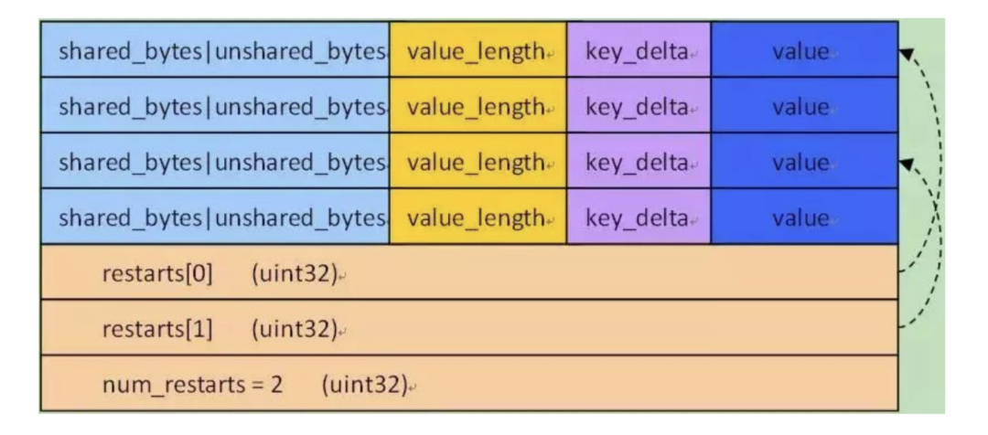
Task: Click the first row's key_delta cell
Action: coord(639,49)
